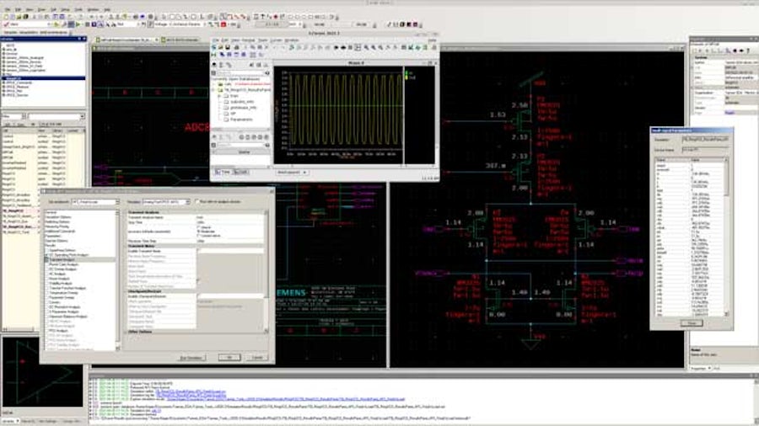Image resolution: width=759 pixels, height=426 pixels.
Task: Click scrollbar of the analysis category list
Action: pyautogui.click(x=117, y=280)
